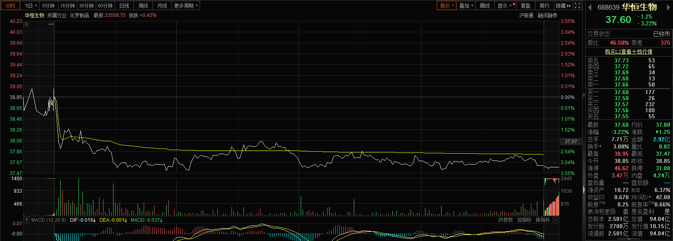The height and width of the screenshot is (241, 673).
Task: Toggle fullscreen chart icon
Action: [x=578, y=6]
